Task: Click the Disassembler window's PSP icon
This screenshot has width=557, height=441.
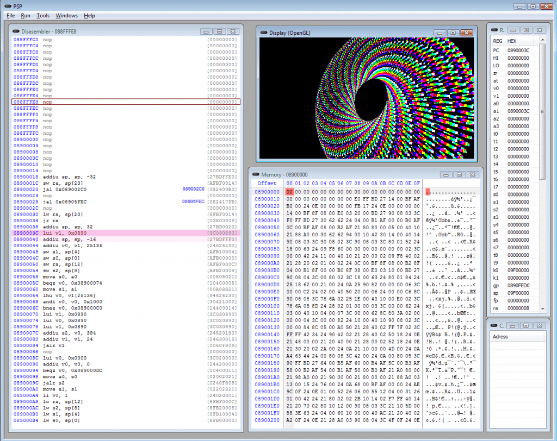Action: 16,31
